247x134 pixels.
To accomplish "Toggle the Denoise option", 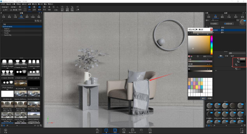I will 34,8.
